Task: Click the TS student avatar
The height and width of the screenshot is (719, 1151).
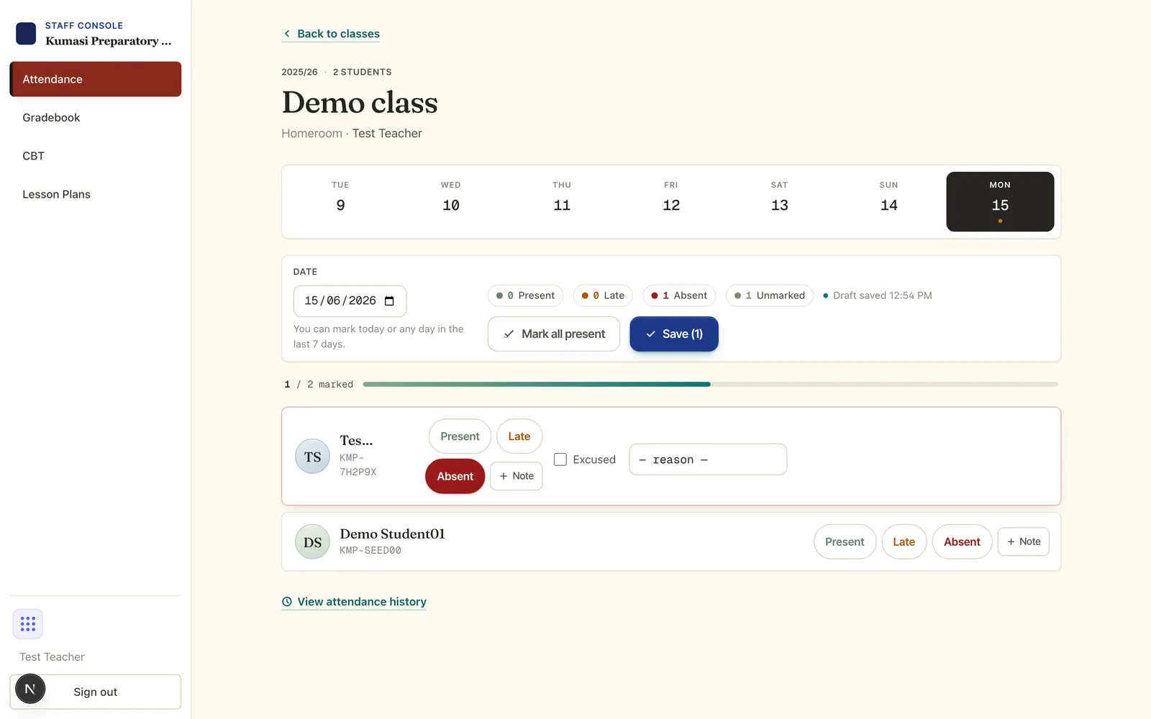Action: pyautogui.click(x=312, y=457)
